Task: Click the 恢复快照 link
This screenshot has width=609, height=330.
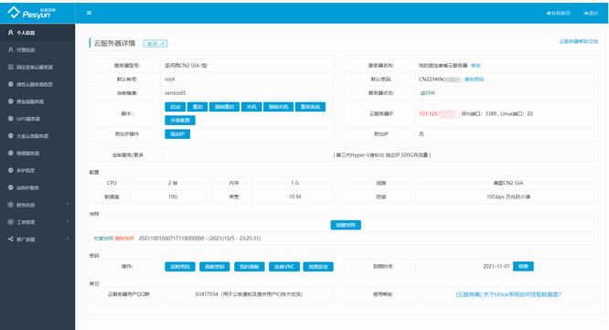Action: tap(103, 239)
